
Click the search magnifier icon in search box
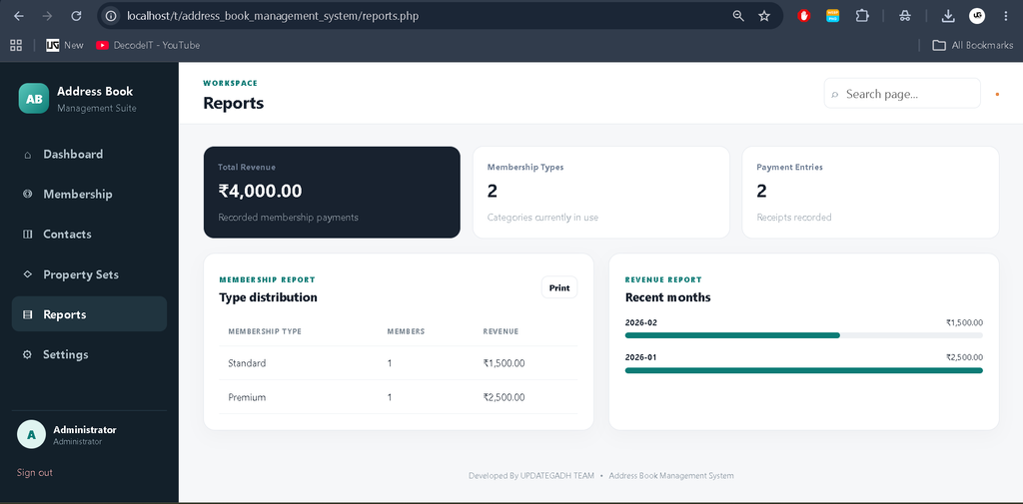point(834,95)
